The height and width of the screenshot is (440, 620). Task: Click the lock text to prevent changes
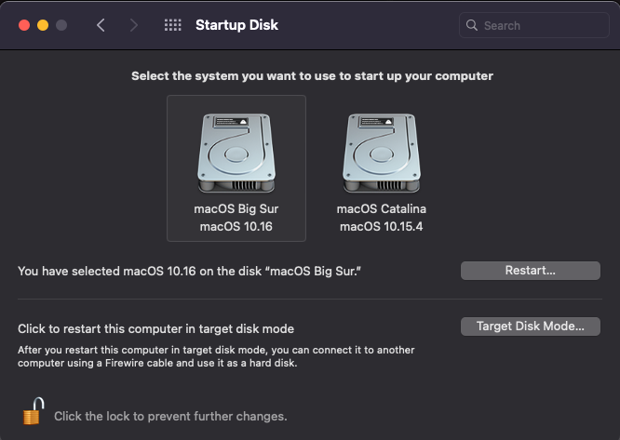pyautogui.click(x=170, y=416)
